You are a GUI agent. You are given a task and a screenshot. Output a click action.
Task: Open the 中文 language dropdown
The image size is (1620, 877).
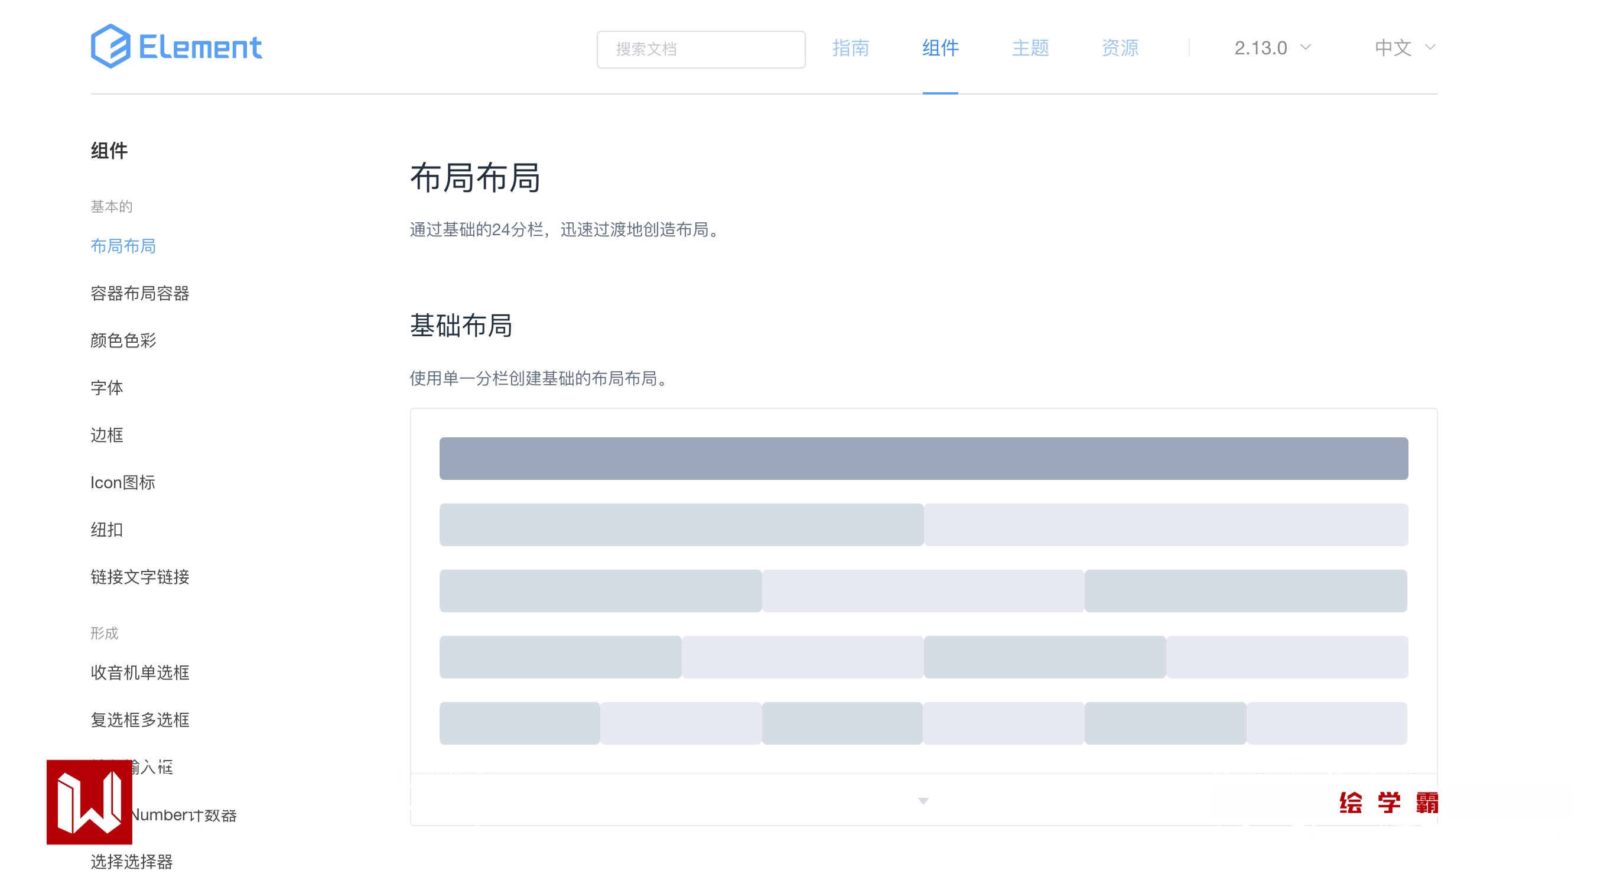coord(1404,48)
